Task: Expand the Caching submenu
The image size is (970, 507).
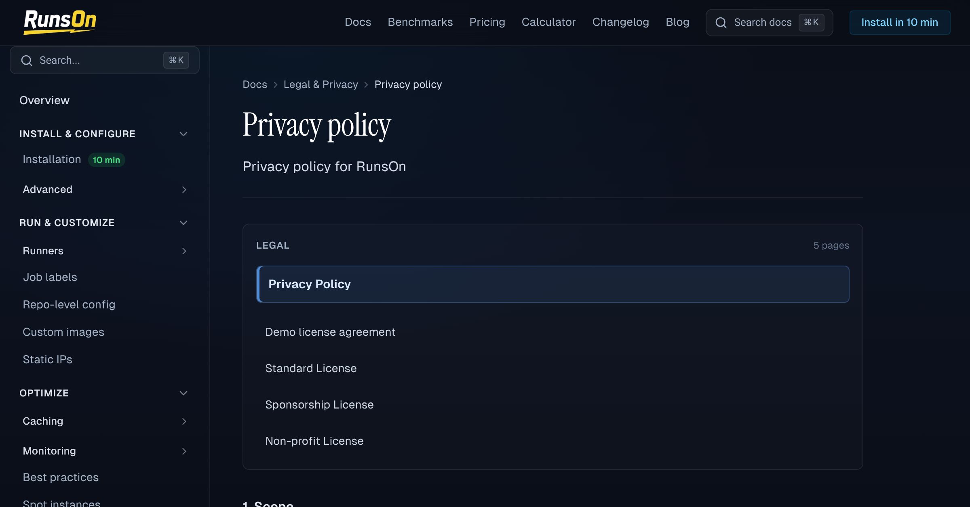Action: click(184, 421)
